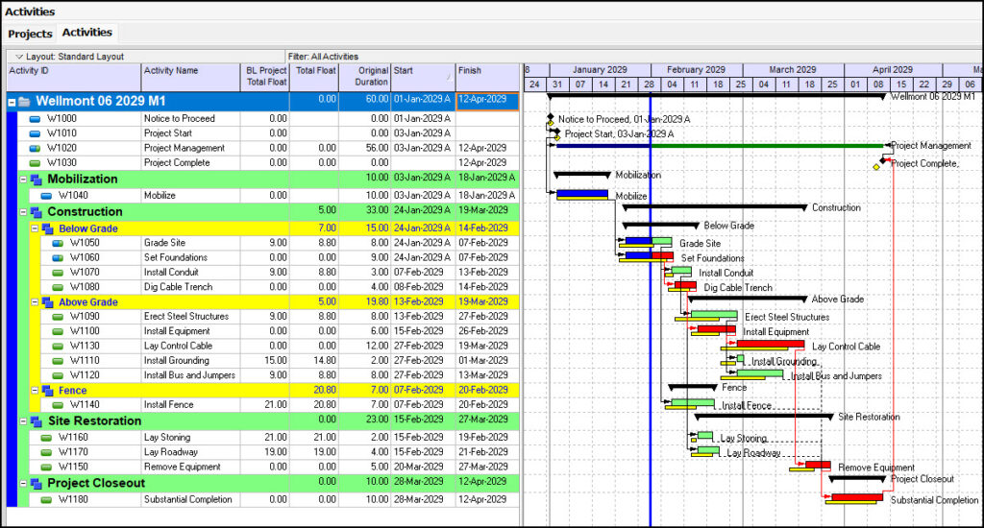The height and width of the screenshot is (528, 984).
Task: Open the Layout: Standard Layout dropdown
Action: (69, 57)
